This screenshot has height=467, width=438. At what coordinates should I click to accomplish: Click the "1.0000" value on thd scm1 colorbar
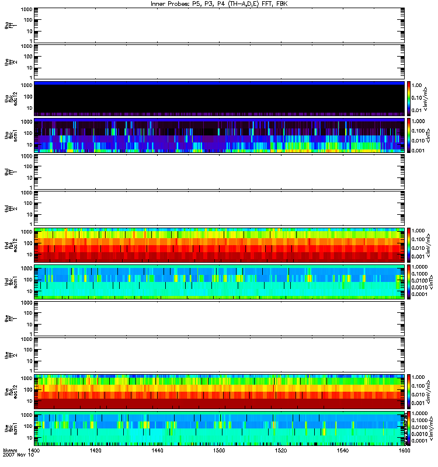(419, 267)
